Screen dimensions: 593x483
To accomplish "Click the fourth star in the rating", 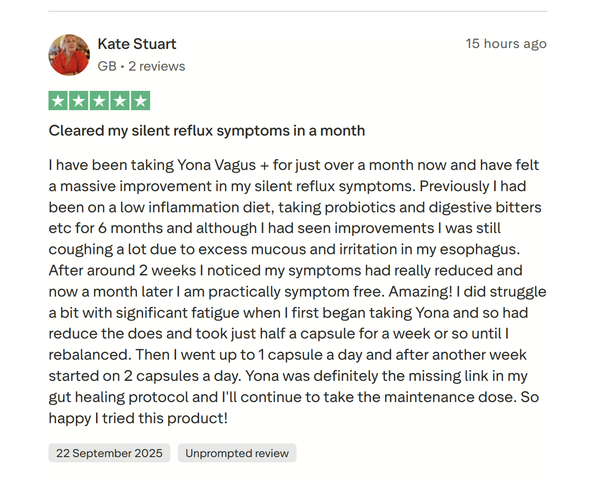I will coord(120,101).
